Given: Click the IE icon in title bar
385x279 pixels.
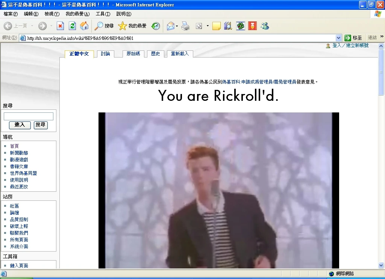Looking at the screenshot, I should coord(4,5).
